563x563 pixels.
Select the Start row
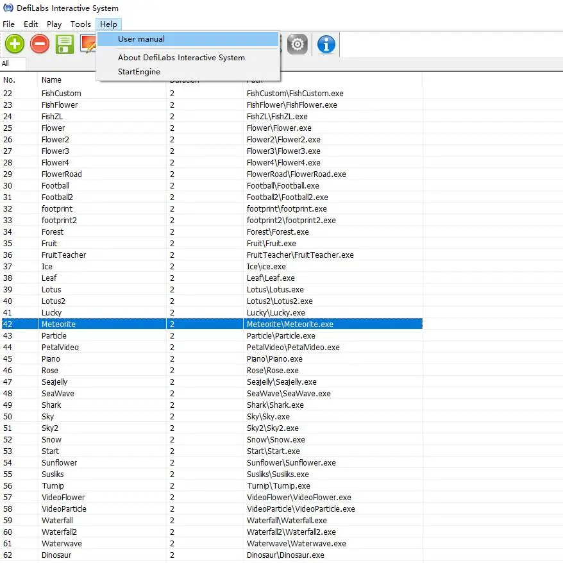pyautogui.click(x=212, y=451)
